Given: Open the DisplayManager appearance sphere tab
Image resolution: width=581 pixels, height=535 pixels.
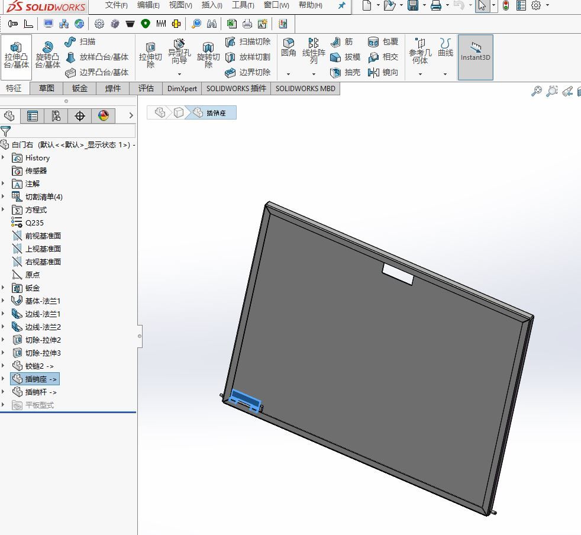Looking at the screenshot, I should [104, 115].
